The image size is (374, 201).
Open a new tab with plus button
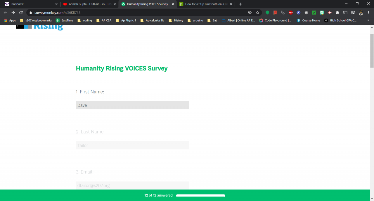(x=240, y=4)
